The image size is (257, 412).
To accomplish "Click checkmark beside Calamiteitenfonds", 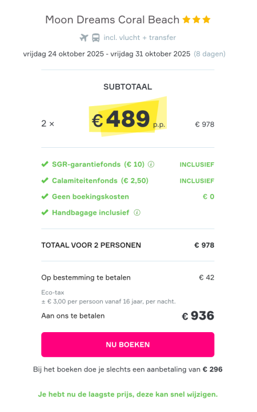I will [45, 180].
